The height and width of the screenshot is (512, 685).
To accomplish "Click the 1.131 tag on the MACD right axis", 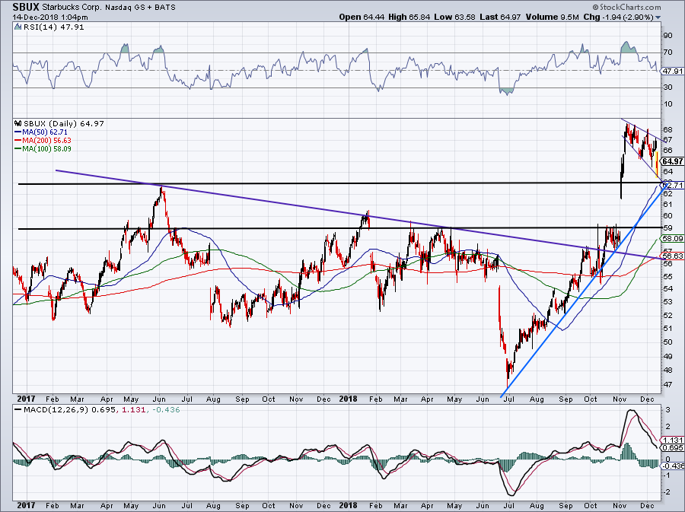I will 674,440.
